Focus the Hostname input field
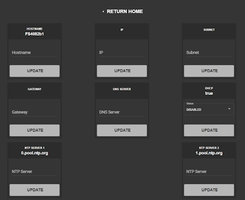 [34, 53]
